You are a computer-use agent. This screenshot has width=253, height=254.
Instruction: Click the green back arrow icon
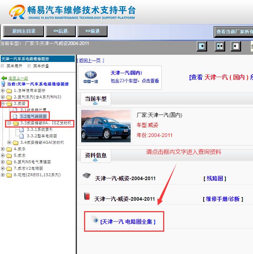4,78
